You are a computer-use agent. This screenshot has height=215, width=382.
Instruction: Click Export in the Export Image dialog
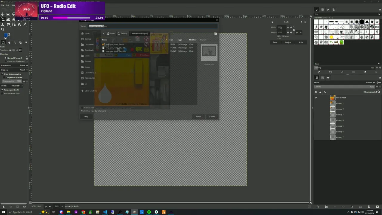tap(198, 116)
